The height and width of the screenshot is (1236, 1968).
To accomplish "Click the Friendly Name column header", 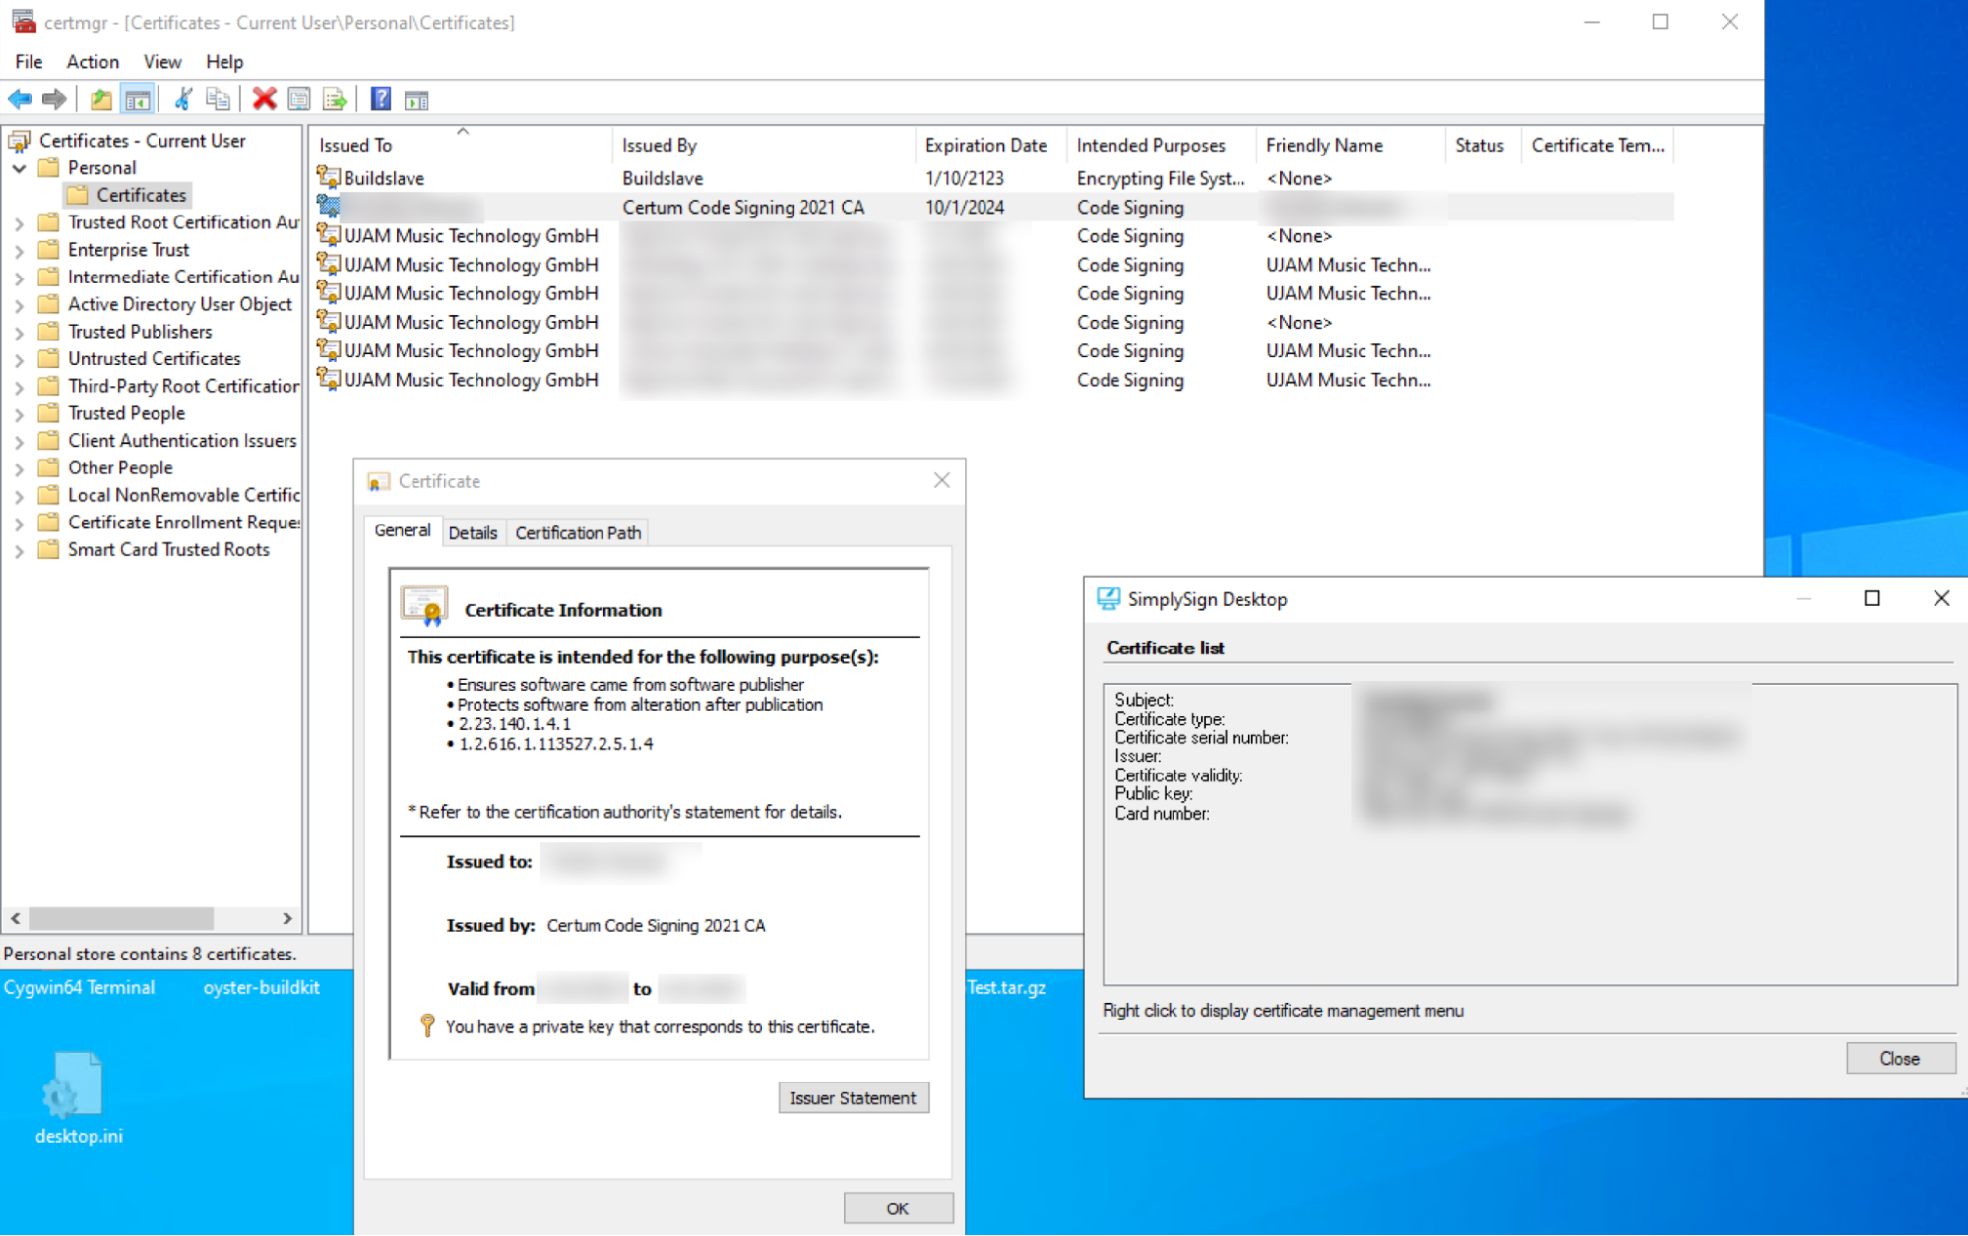I will coord(1351,145).
